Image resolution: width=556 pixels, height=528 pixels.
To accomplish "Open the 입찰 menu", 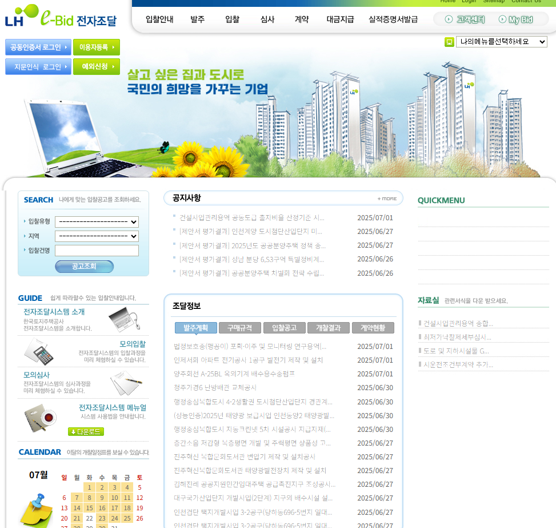I will (232, 19).
